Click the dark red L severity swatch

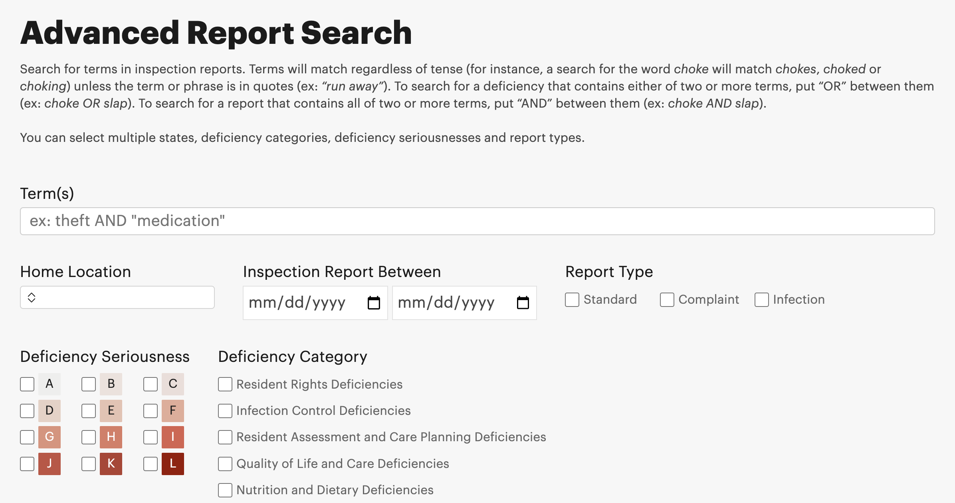point(172,464)
